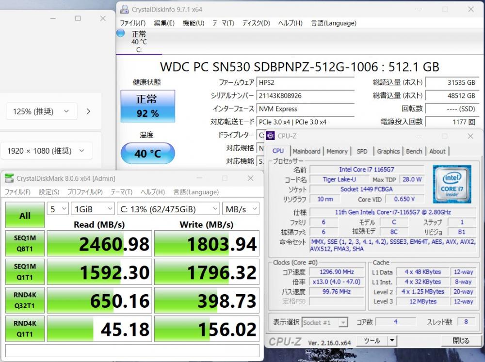Image resolution: width=485 pixels, height=362 pixels.
Task: Click the total host writes 48512 GB
Action: point(452,95)
